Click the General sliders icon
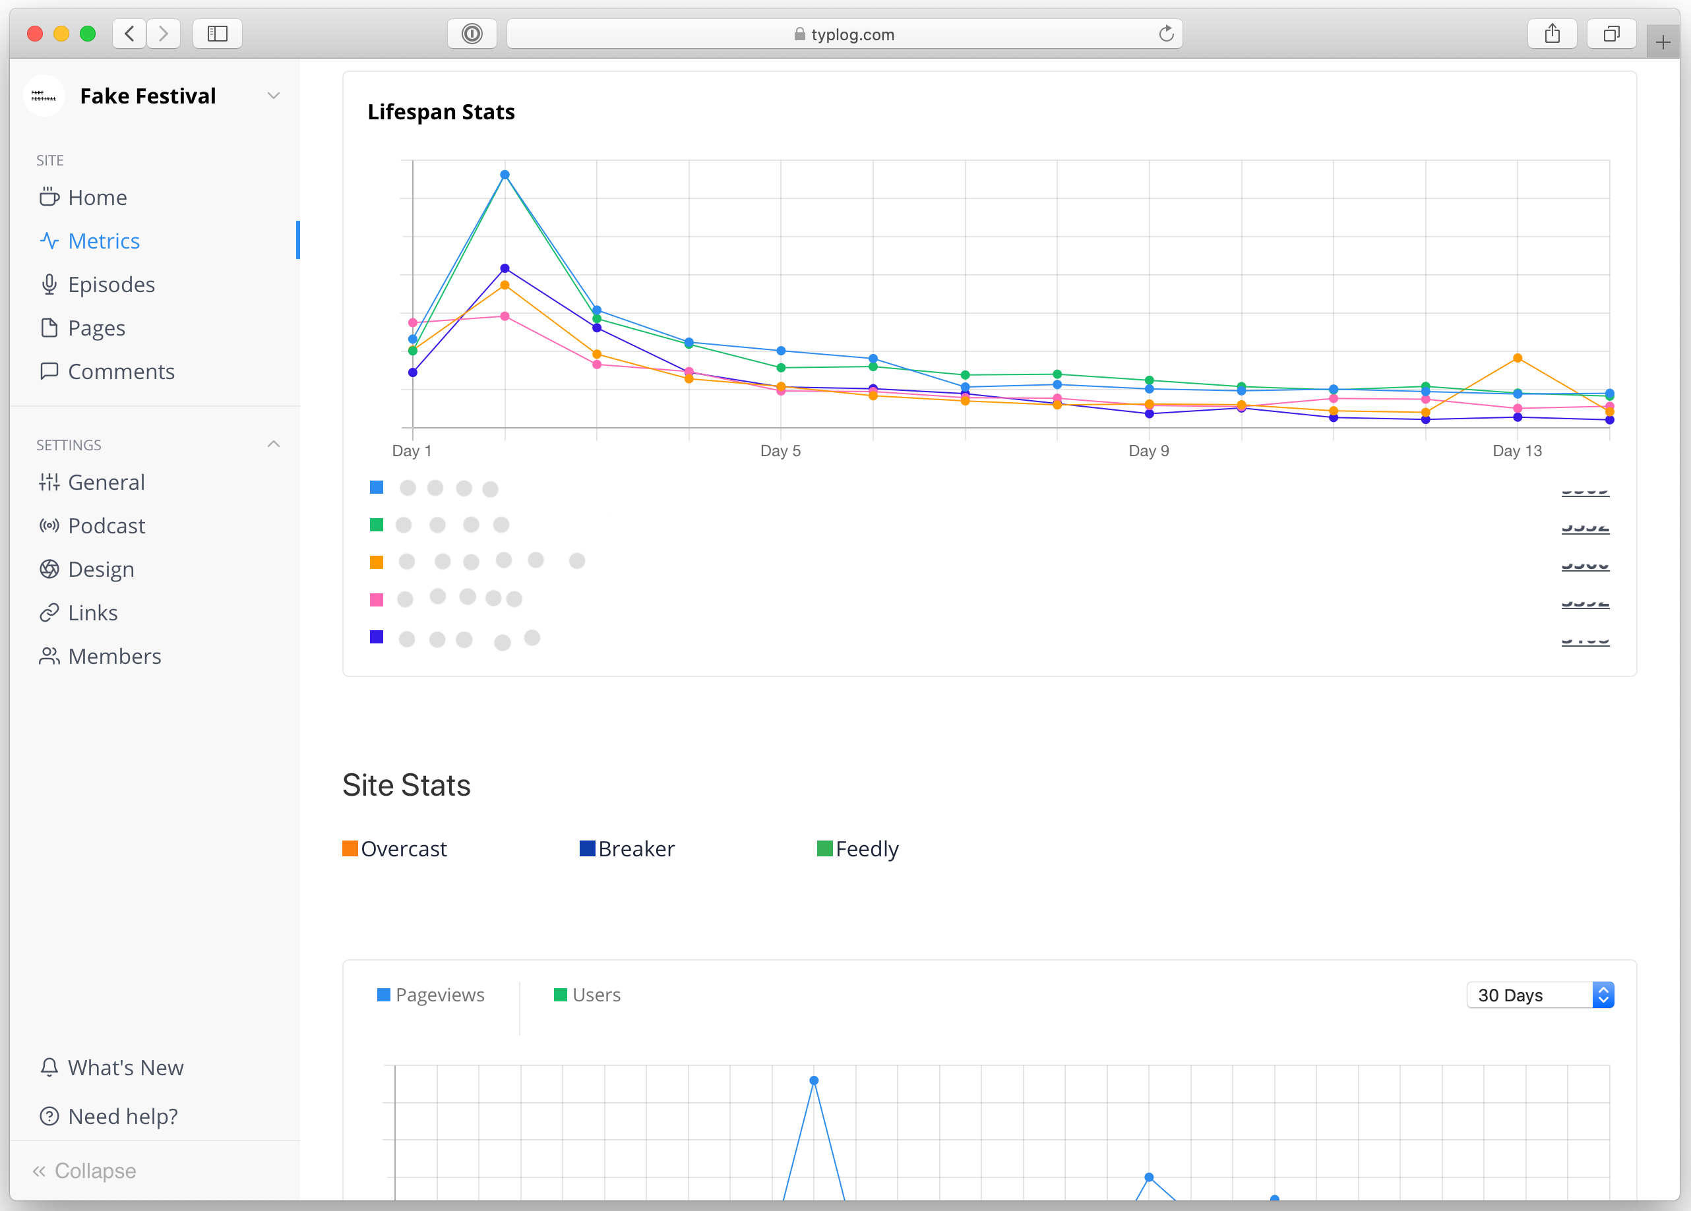The height and width of the screenshot is (1211, 1691). pyautogui.click(x=49, y=482)
